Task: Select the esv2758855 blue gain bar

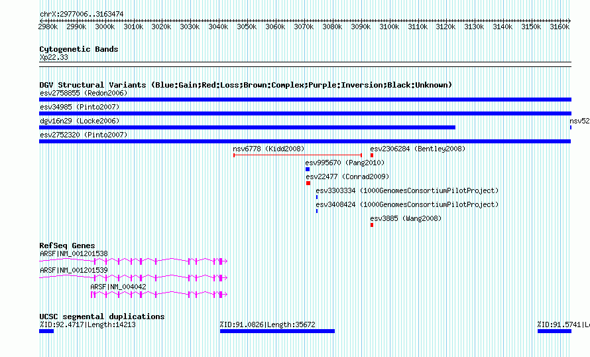Action: tap(305, 100)
